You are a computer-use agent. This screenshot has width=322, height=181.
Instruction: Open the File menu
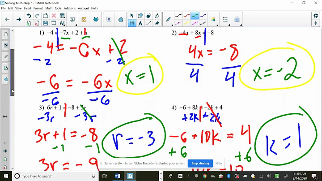pyautogui.click(x=3, y=8)
